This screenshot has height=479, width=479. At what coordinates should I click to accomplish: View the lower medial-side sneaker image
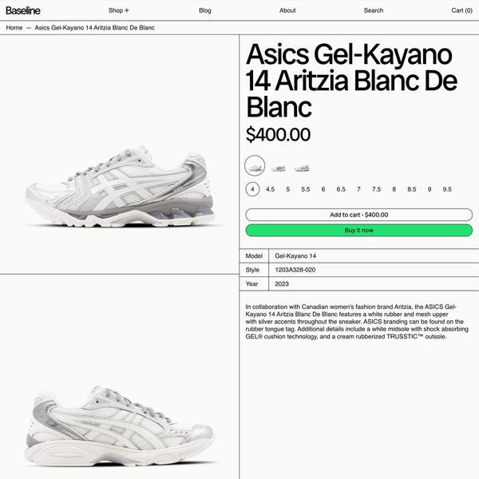[120, 426]
